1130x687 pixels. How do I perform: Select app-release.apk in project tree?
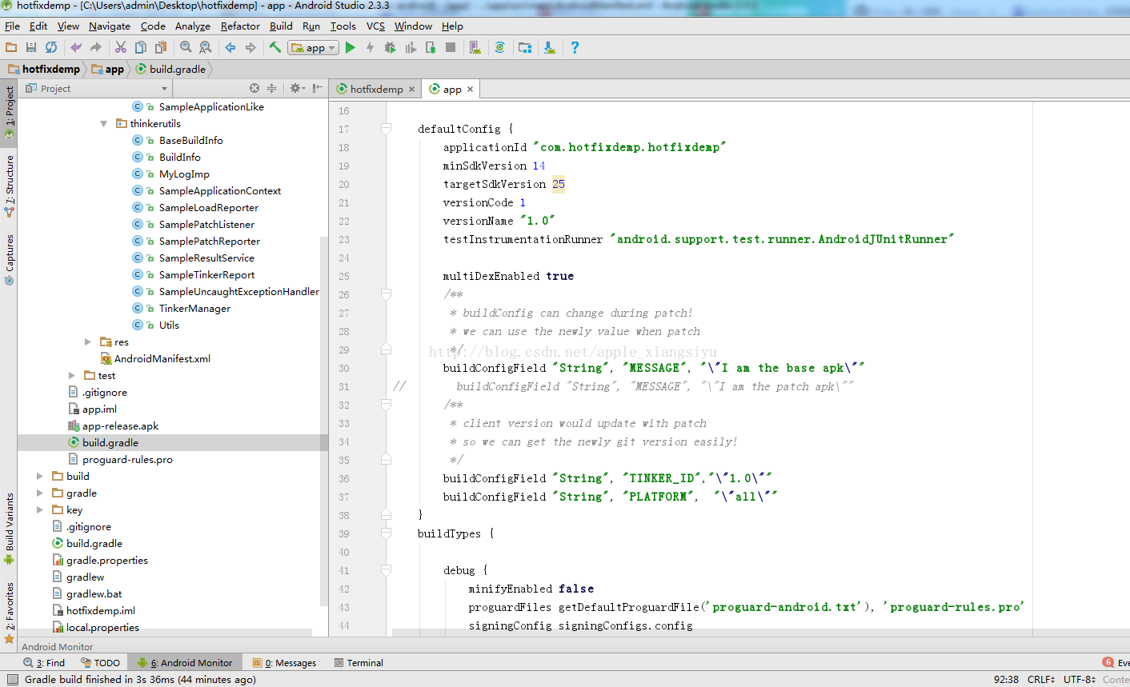120,425
